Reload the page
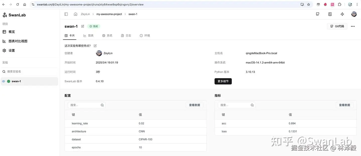 coord(18,4)
